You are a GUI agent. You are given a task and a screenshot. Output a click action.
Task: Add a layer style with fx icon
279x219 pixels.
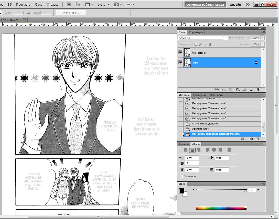click(x=223, y=89)
